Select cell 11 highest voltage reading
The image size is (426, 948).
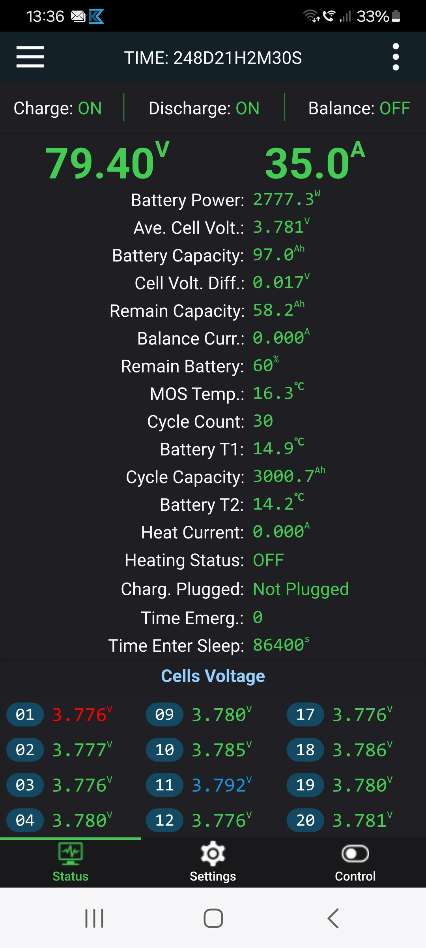click(x=220, y=785)
